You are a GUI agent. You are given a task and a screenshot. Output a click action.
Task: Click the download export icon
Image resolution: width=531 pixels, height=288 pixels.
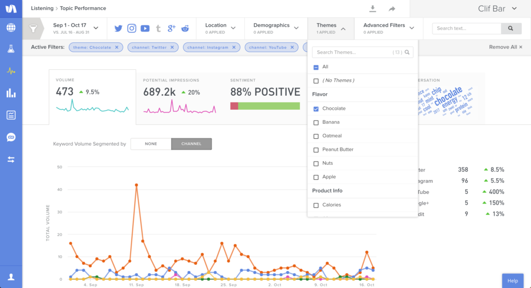pyautogui.click(x=372, y=8)
